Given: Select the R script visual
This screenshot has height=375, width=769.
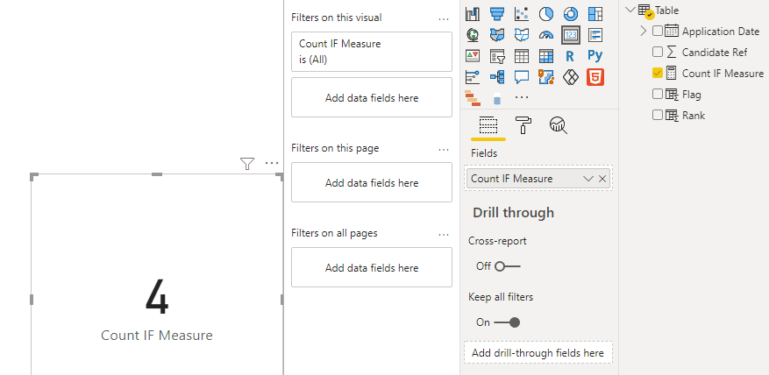Looking at the screenshot, I should coord(570,56).
